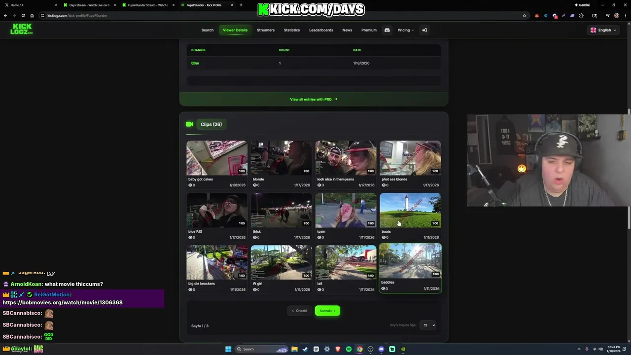This screenshot has width=631, height=355.
Task: Click the Chrome icon on the taskbar
Action: tap(359, 349)
